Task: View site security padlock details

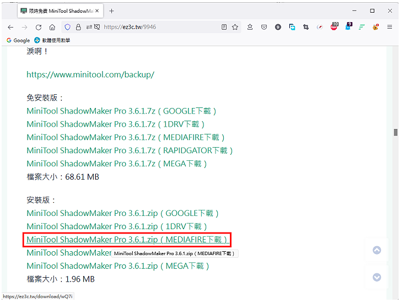Action: point(78,27)
